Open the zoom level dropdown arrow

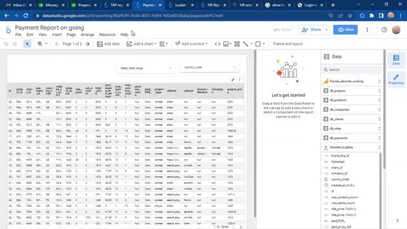tap(46, 44)
